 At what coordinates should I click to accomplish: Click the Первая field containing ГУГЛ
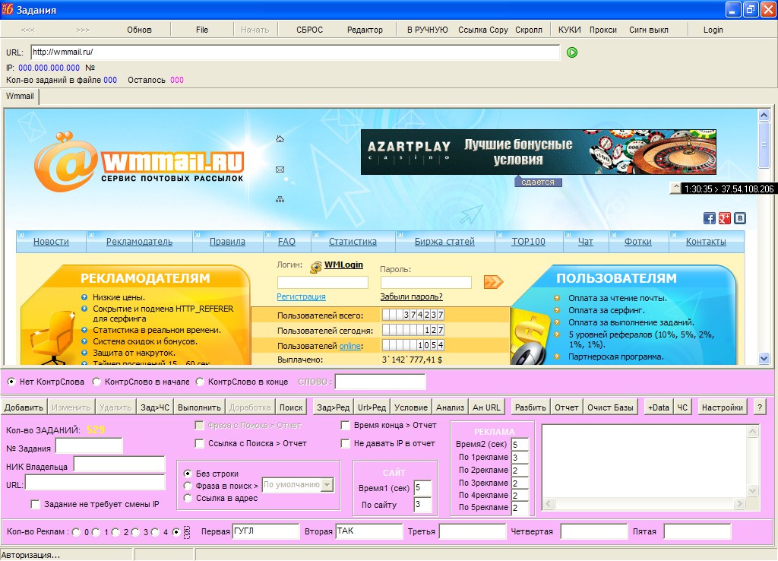(x=266, y=531)
